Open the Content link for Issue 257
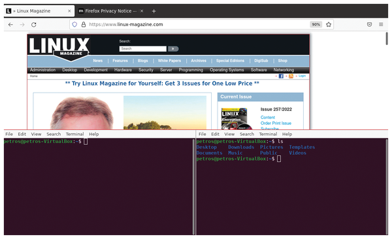392x239 pixels. (x=267, y=118)
